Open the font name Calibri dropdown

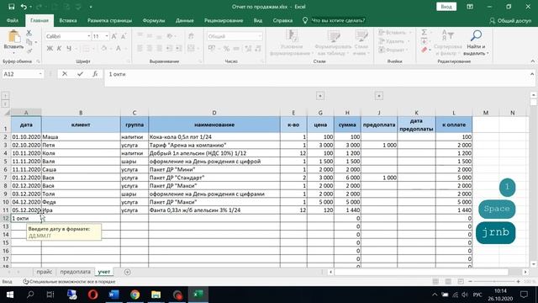point(88,36)
